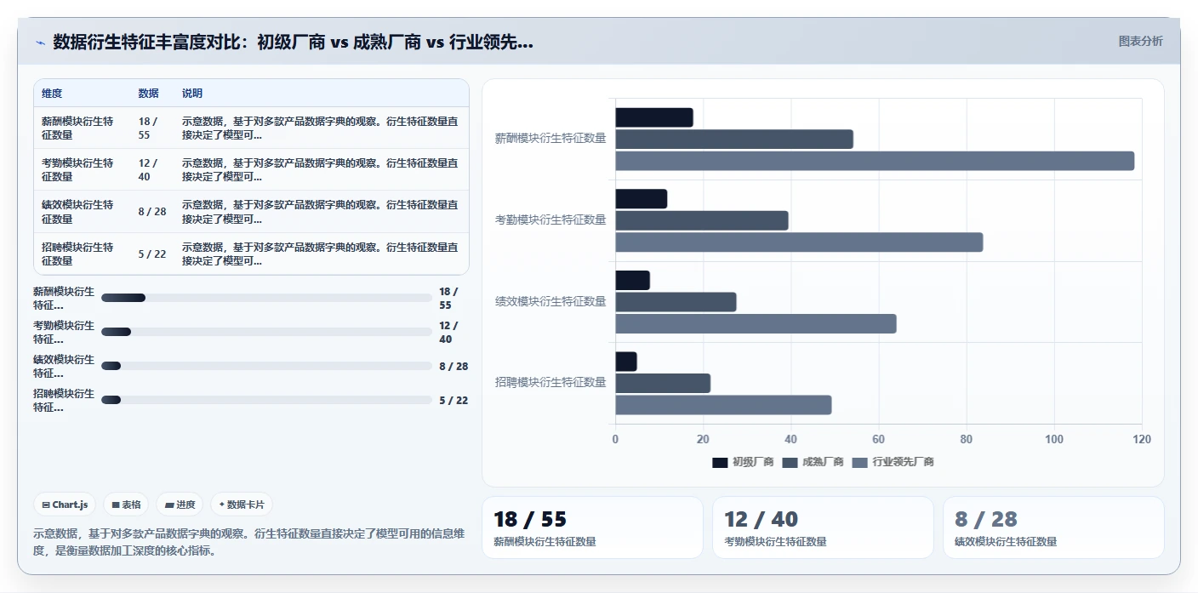This screenshot has width=1198, height=593.
Task: Click the 初级厂商 legend label text
Action: pyautogui.click(x=753, y=462)
